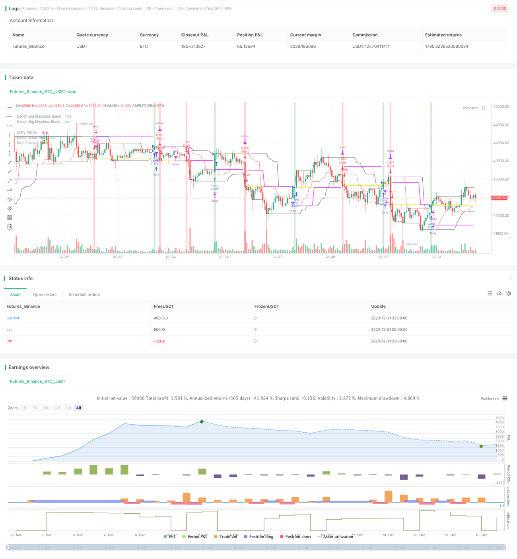Delete drawings with the trash icon
The width and height of the screenshot is (517, 559).
10,227
